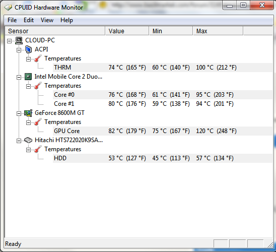Select the GPU Core sensor row
The image size is (276, 252).
coord(163,131)
